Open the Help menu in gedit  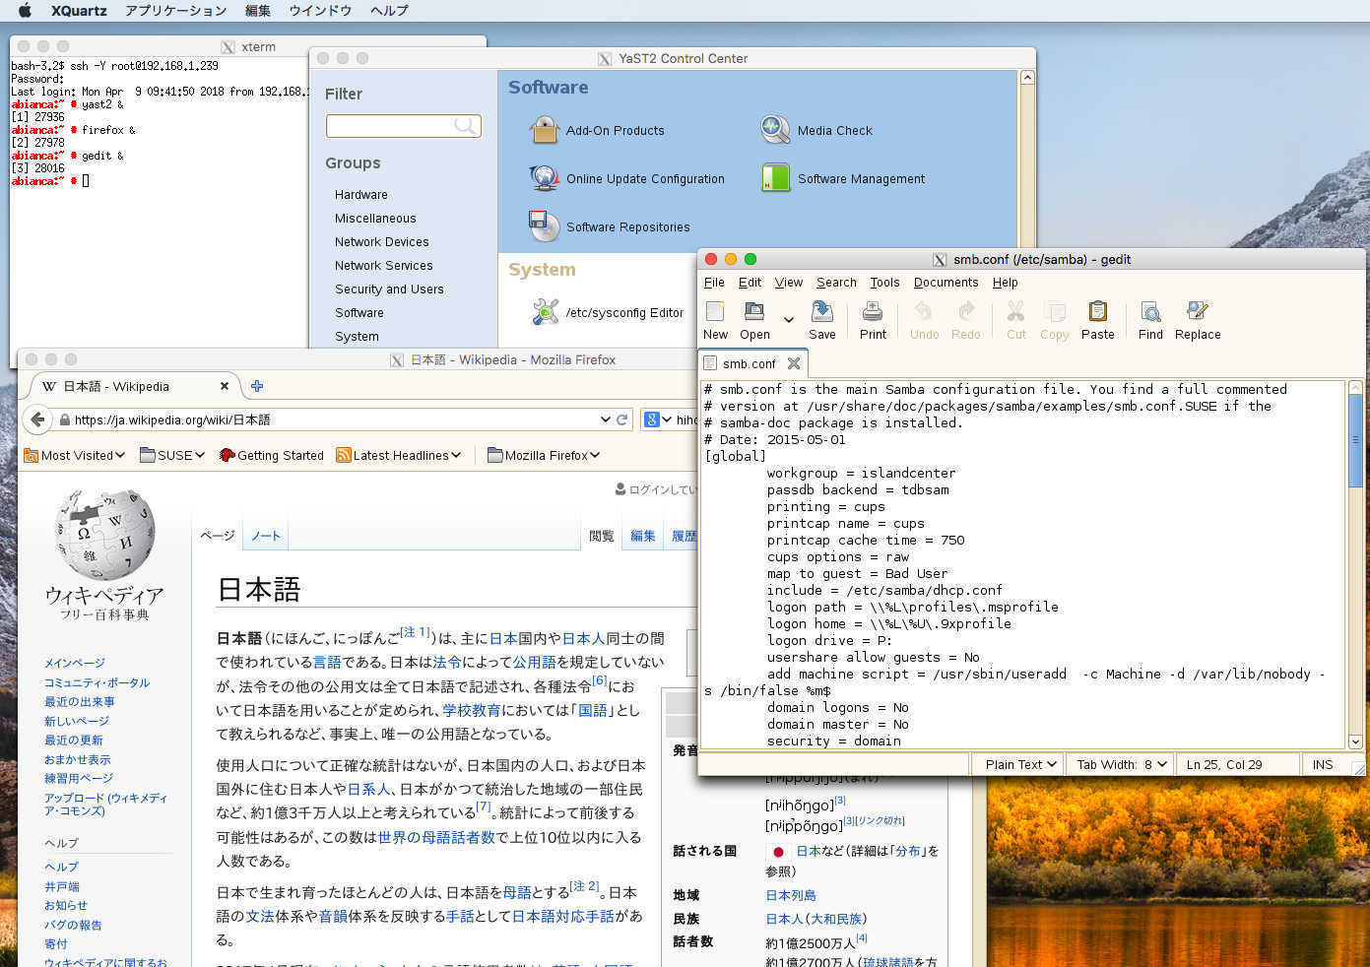tap(1005, 283)
